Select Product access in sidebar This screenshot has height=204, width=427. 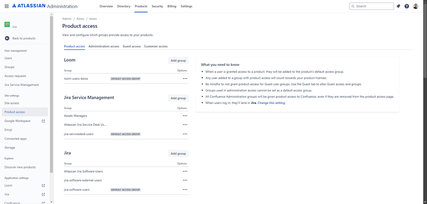(25, 112)
